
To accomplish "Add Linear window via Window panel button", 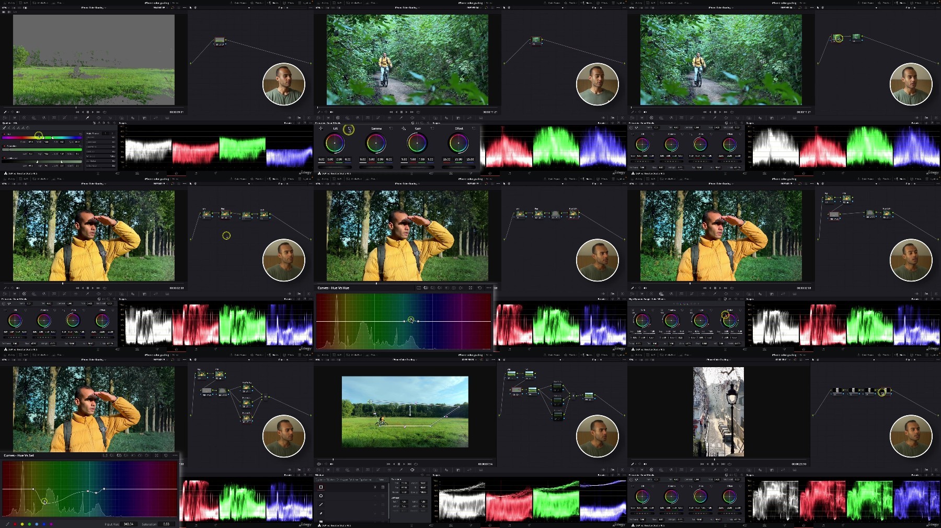I will 320,480.
